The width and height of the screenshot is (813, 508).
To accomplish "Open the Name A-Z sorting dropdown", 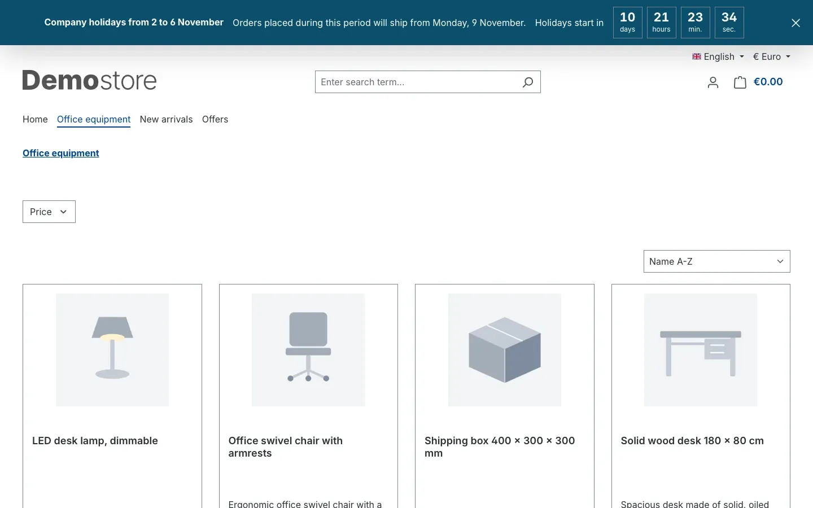I will coord(717,261).
